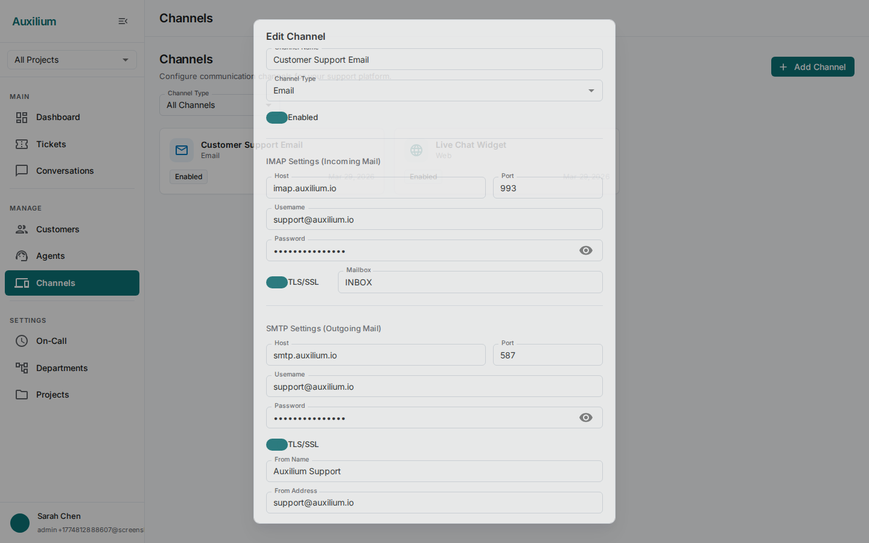Select the Channels menu item
Screen dimensions: 869x543
pyautogui.click(x=56, y=282)
